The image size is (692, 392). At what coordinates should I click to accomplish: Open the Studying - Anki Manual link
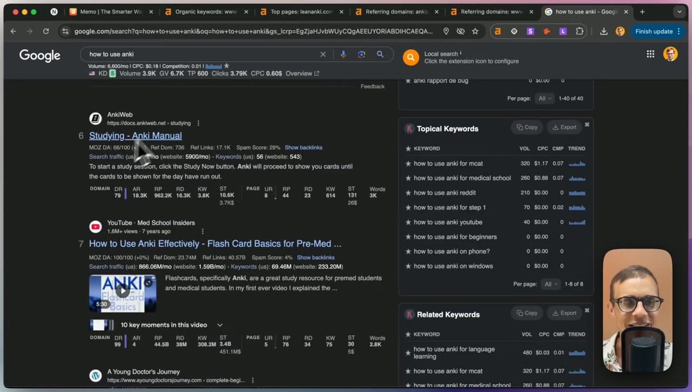point(135,136)
